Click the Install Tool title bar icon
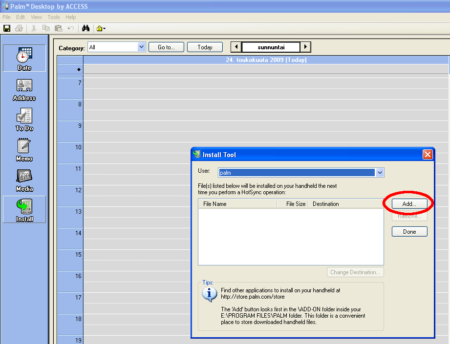Image resolution: width=450 pixels, height=344 pixels. click(x=197, y=154)
